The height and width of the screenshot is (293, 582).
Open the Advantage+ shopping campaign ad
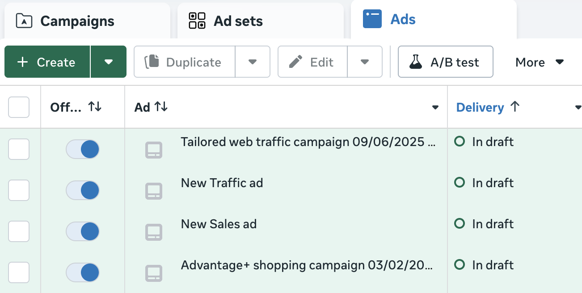pyautogui.click(x=307, y=265)
